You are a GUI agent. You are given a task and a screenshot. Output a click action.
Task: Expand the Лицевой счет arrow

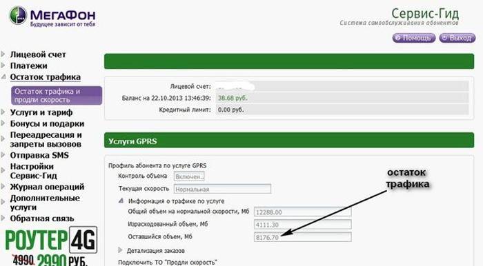pos(3,54)
